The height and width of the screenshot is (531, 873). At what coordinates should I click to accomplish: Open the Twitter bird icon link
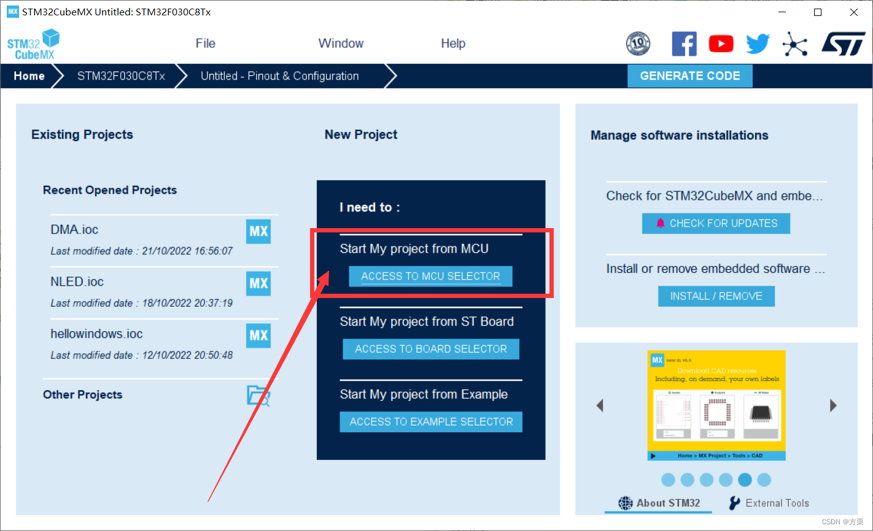coord(758,44)
